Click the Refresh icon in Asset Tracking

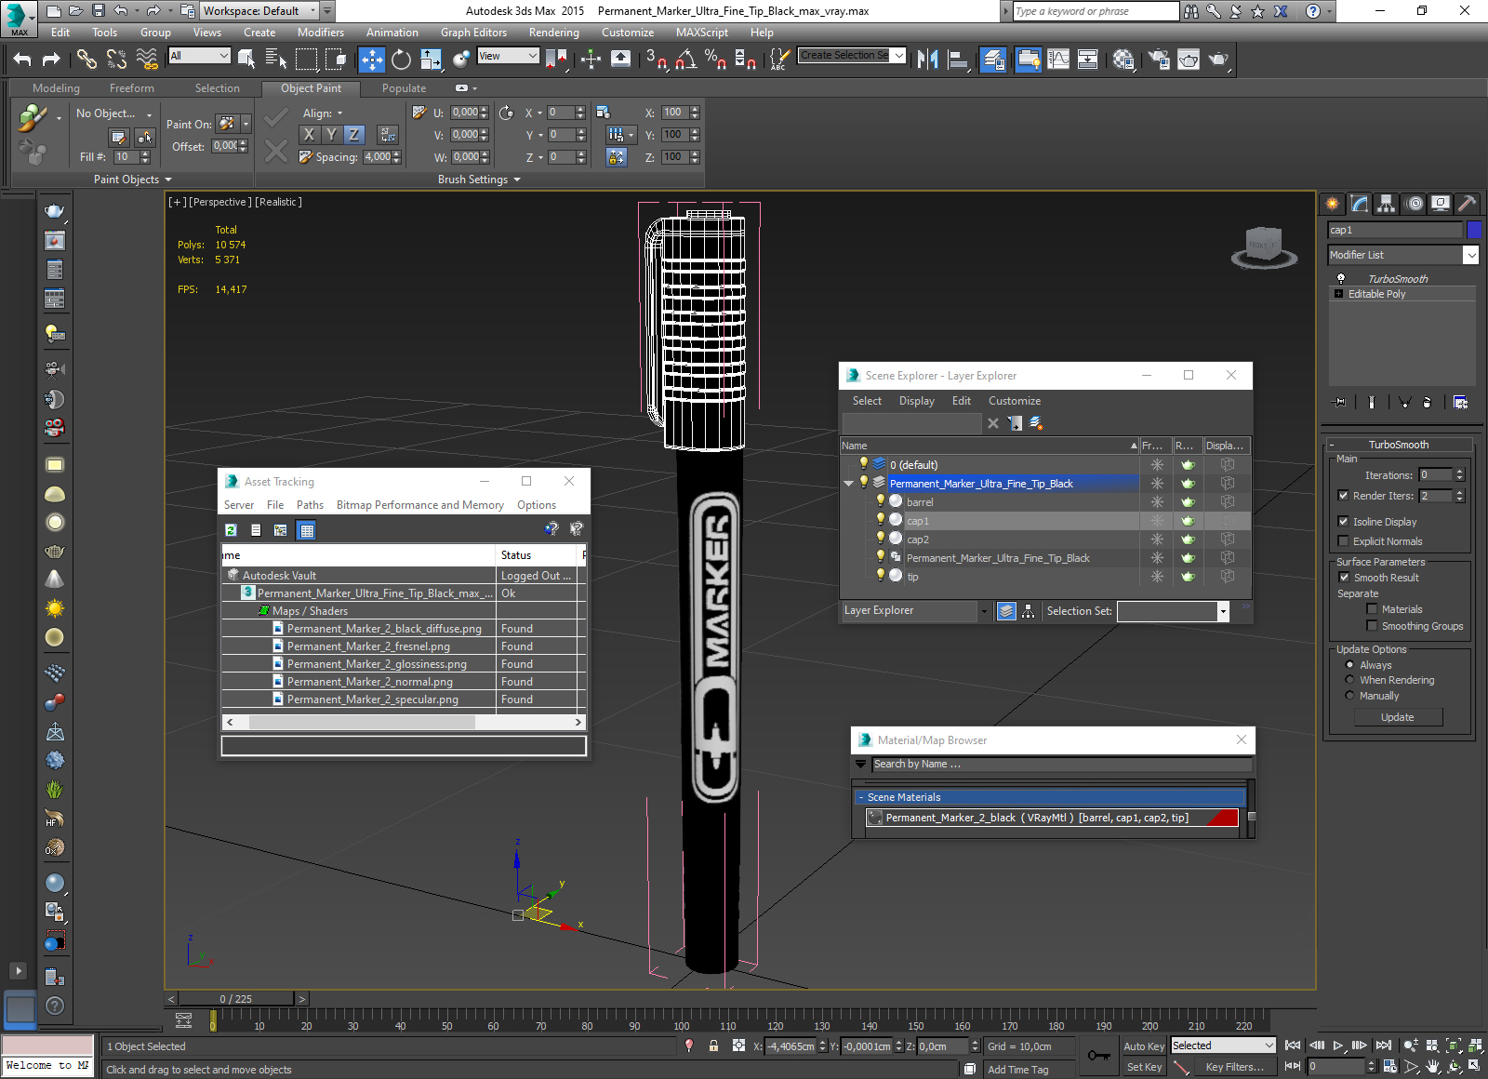point(231,530)
